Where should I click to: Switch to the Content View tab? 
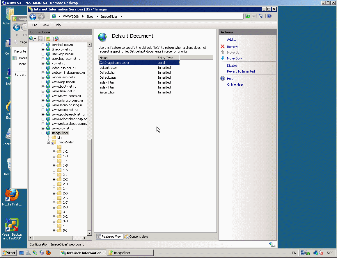coord(136,236)
